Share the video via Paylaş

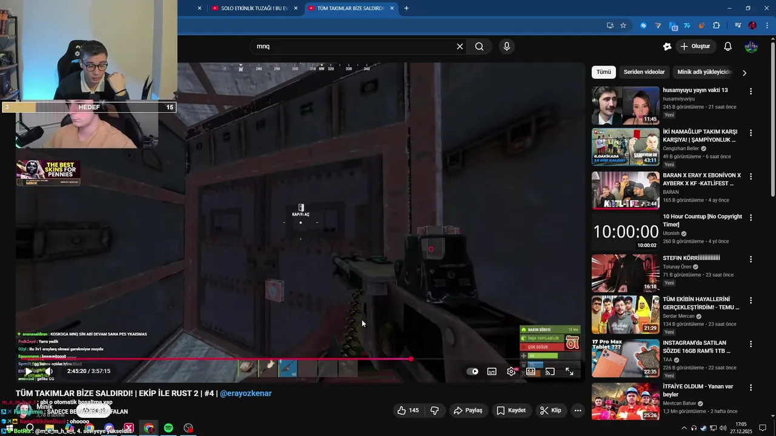[x=468, y=410]
